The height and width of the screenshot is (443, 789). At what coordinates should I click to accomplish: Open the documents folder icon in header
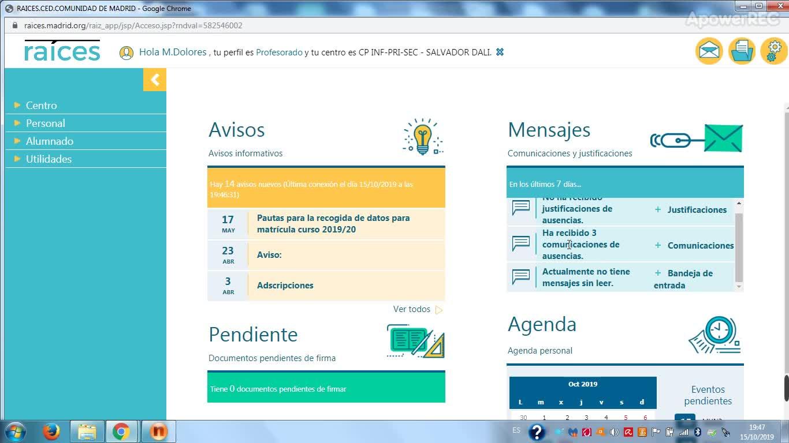(x=742, y=51)
